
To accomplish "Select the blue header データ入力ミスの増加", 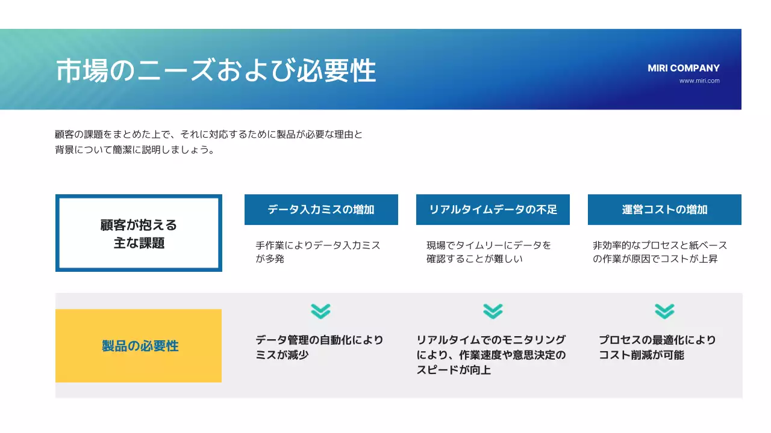I will click(320, 209).
